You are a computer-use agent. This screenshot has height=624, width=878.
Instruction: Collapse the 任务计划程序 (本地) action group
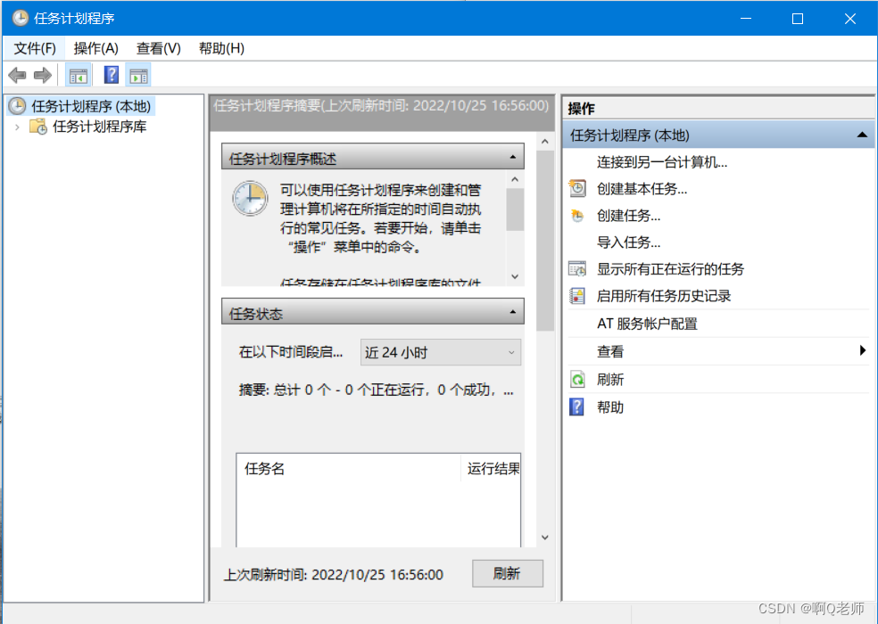(x=862, y=135)
